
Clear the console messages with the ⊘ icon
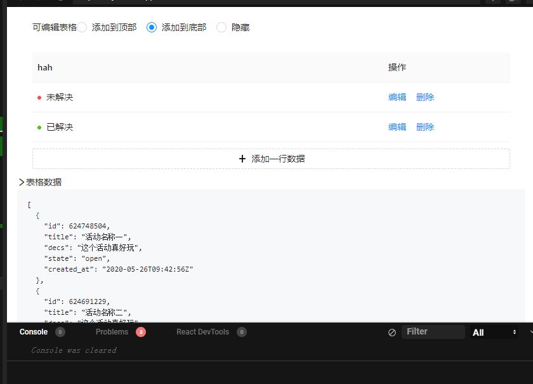[x=392, y=331]
